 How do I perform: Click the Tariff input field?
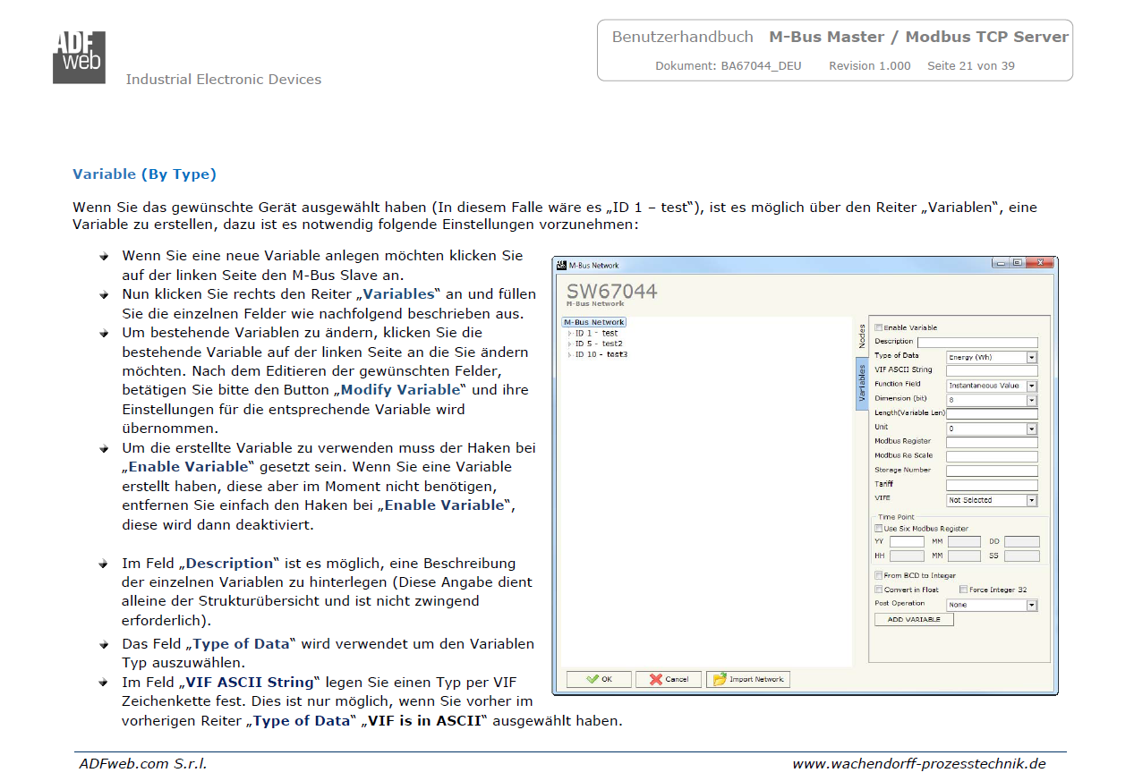(992, 486)
